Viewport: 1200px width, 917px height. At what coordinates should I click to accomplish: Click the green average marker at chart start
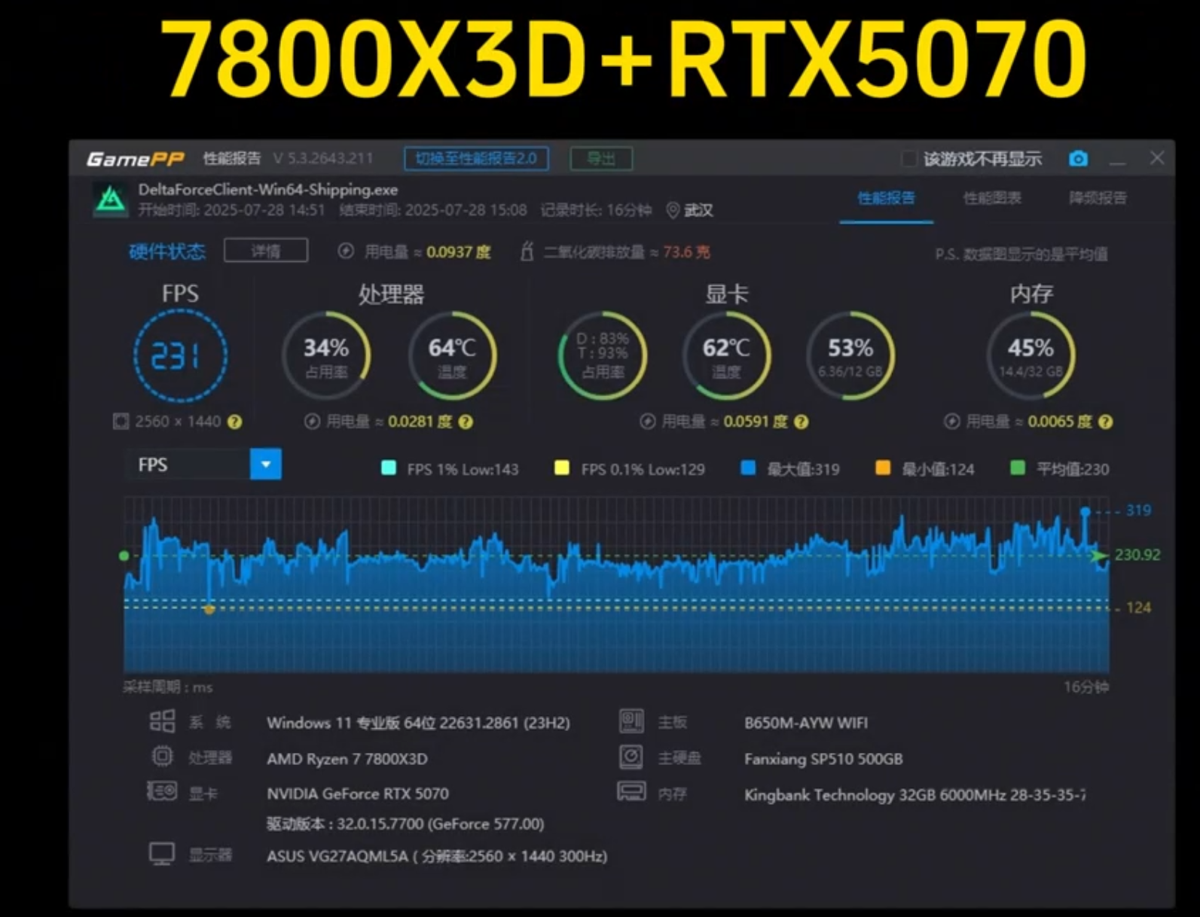click(124, 556)
